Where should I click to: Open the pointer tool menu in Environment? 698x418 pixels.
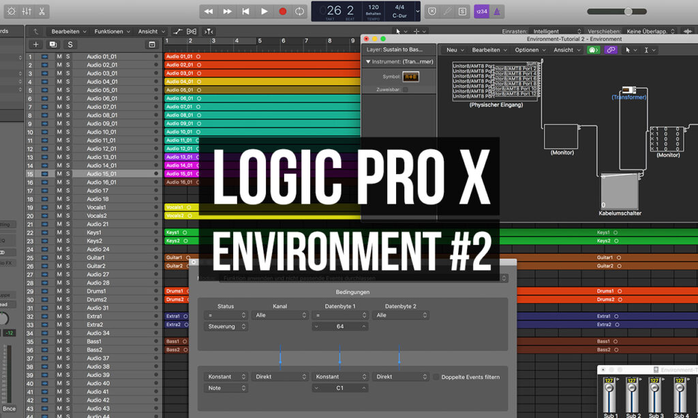631,50
